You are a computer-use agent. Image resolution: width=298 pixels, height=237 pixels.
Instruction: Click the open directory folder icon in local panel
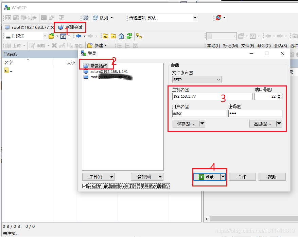tap(51, 36)
